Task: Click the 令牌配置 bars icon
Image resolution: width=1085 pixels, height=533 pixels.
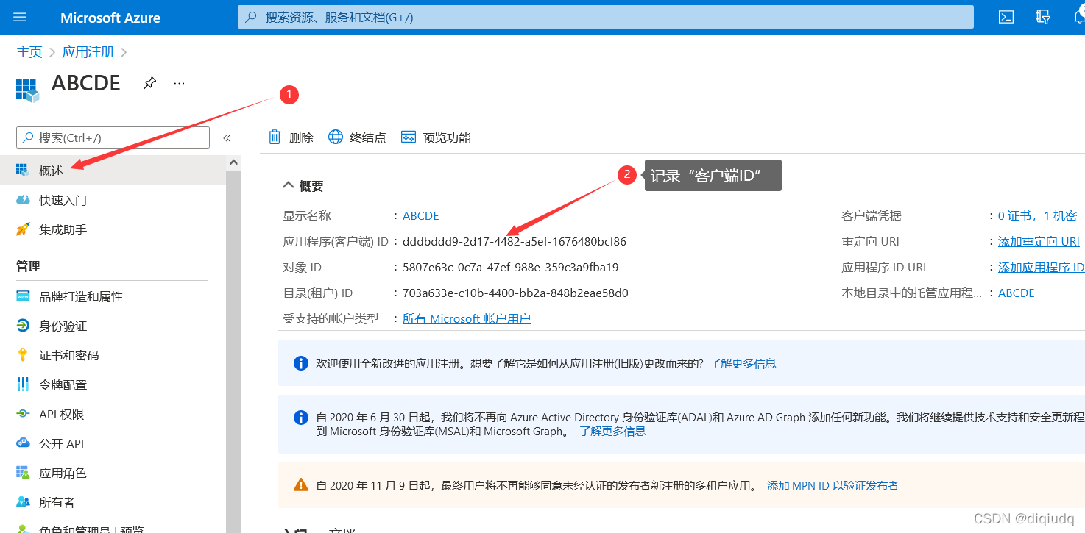Action: coord(23,384)
